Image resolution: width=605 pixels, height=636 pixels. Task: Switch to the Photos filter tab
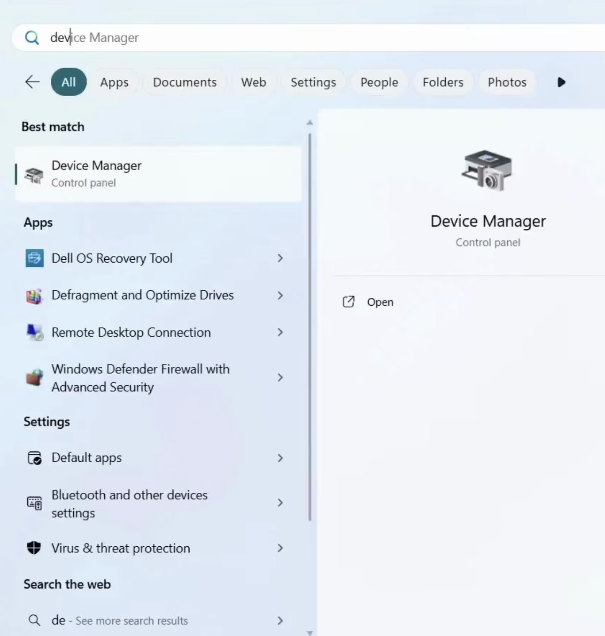507,82
